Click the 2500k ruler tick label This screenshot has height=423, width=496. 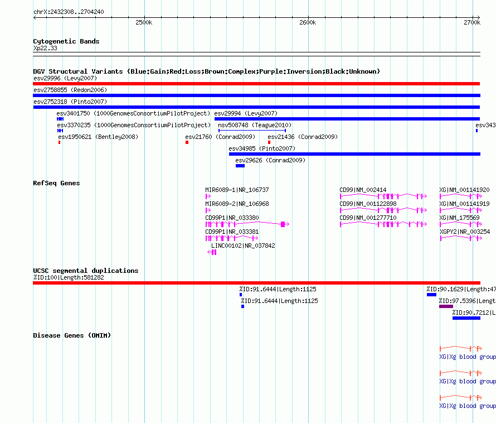click(144, 22)
